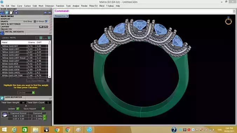Image resolution: width=237 pixels, height=133 pixels.
Task: Click the green arrow beside Update
Action: tap(18, 109)
